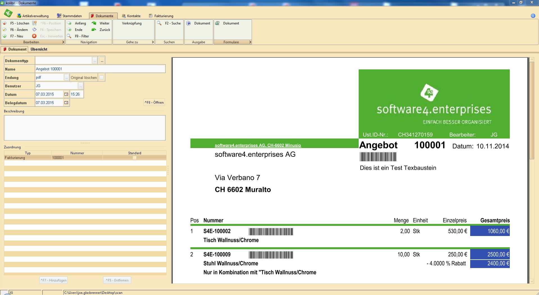Click the blue info icon top right
539x295 pixels.
(533, 16)
